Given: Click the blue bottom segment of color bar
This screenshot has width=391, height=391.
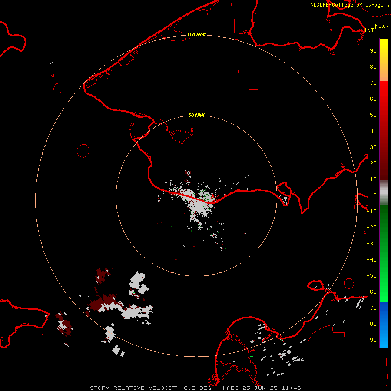Looking at the screenshot, I should coord(384,325).
